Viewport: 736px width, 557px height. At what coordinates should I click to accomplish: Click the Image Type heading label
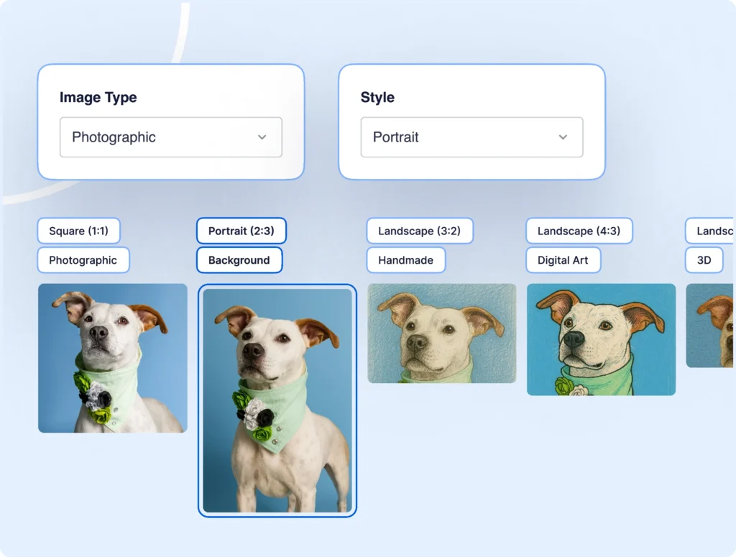click(x=98, y=98)
